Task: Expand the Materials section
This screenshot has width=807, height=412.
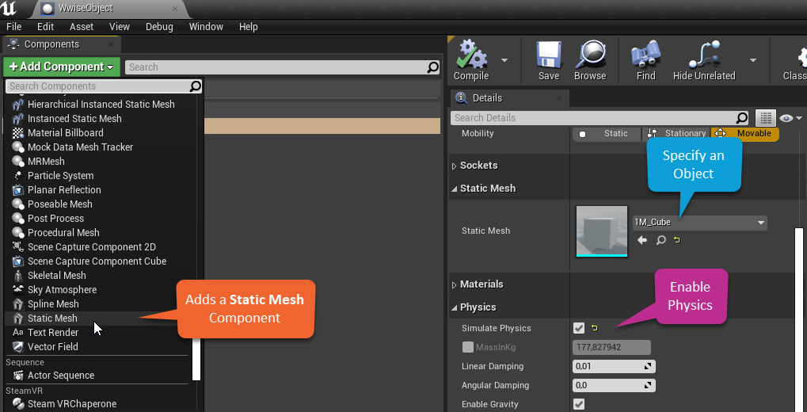Action: pyautogui.click(x=454, y=284)
